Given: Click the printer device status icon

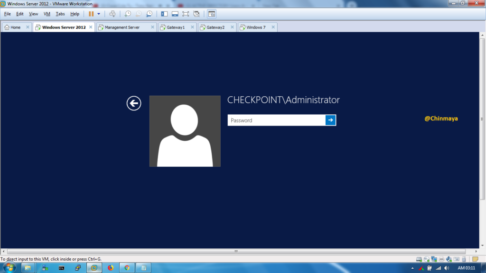Looking at the screenshot, I should point(442,259).
